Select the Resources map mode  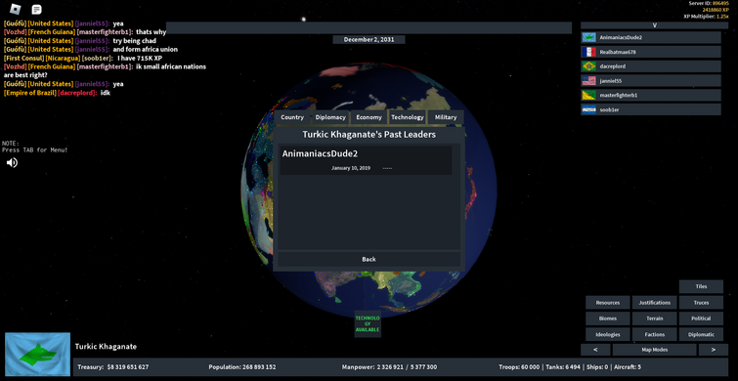[x=608, y=303]
